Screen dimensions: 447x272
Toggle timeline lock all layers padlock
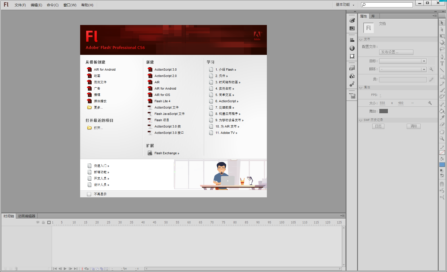coord(43,222)
